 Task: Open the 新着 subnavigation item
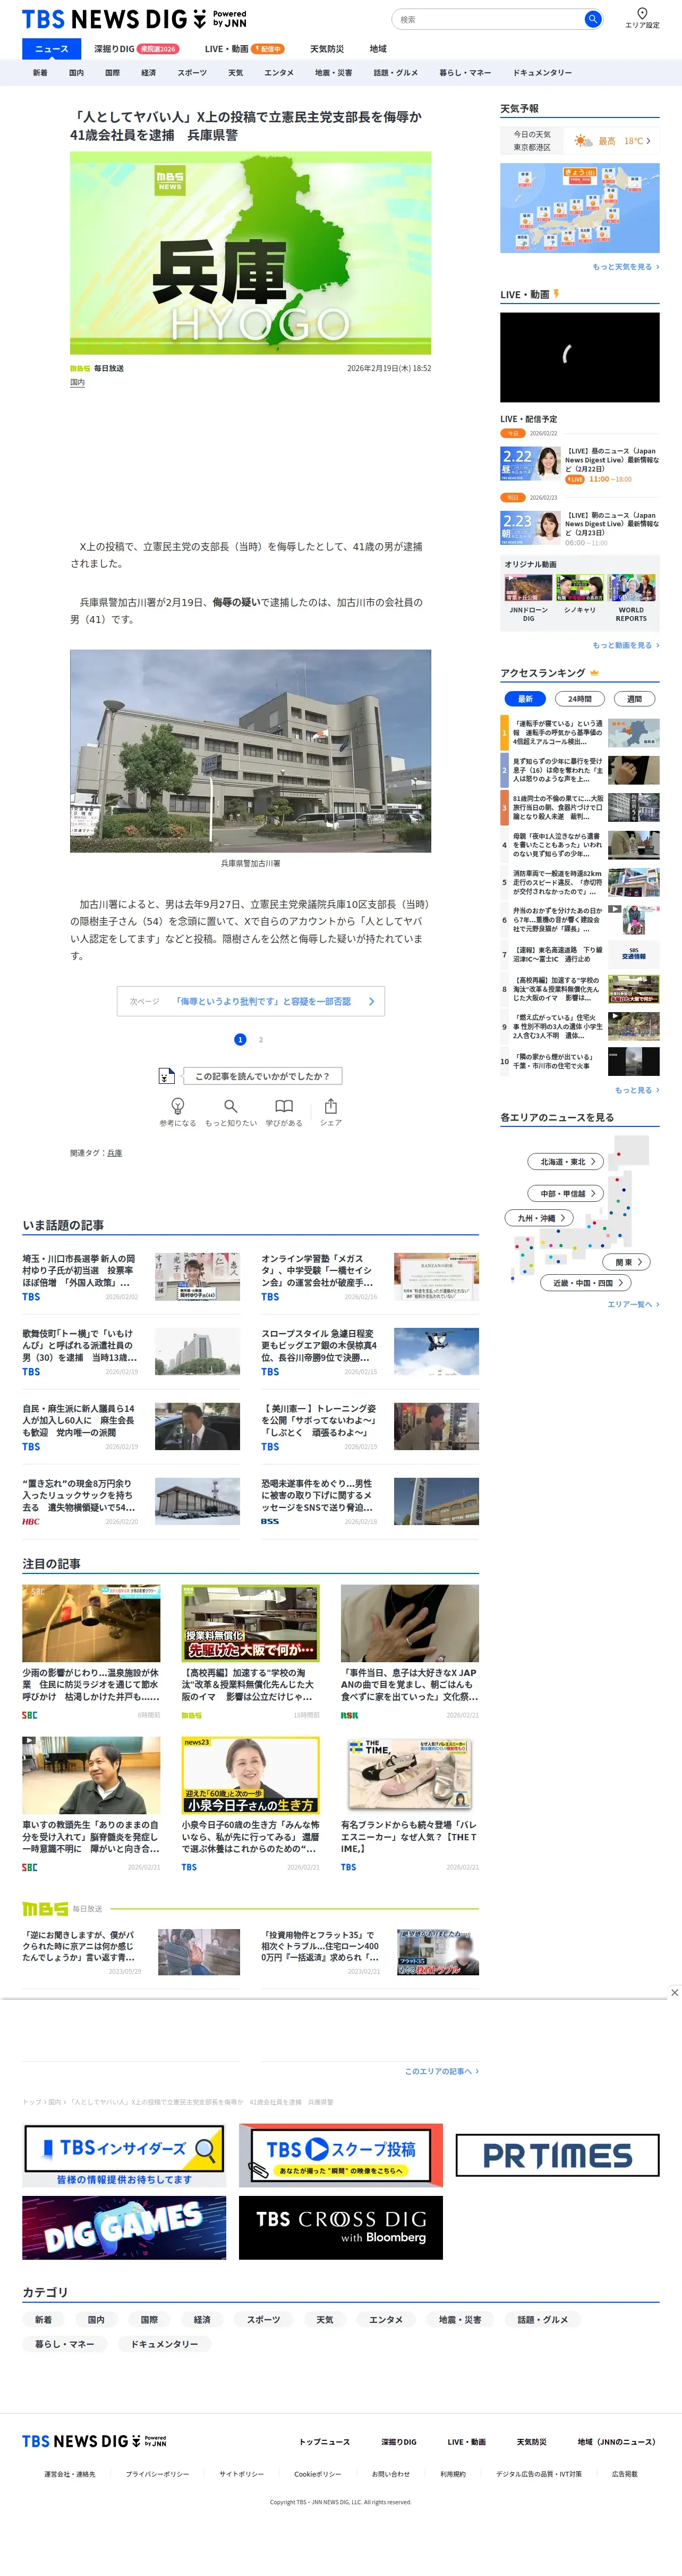tap(40, 72)
